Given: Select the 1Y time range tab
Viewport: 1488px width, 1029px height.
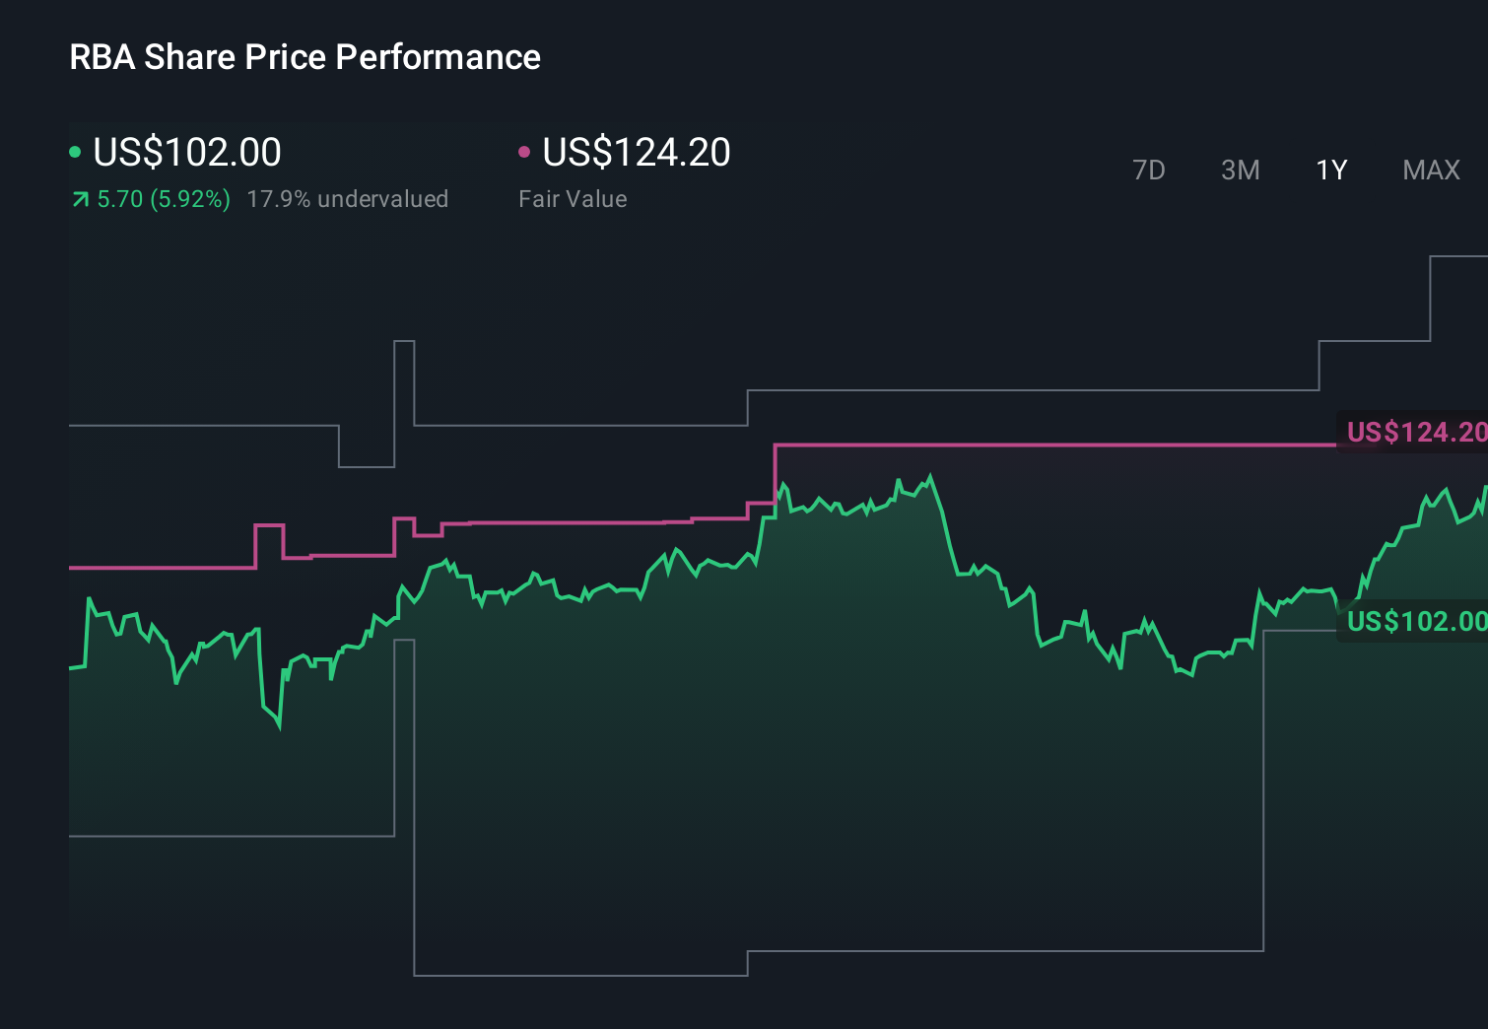Looking at the screenshot, I should (x=1330, y=170).
